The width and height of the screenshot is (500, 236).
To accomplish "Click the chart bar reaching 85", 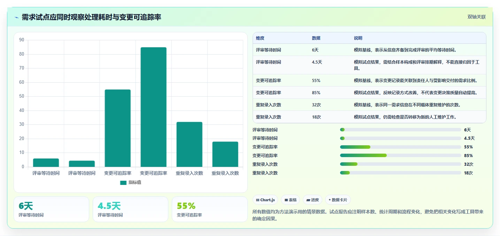I will pyautogui.click(x=153, y=107).
